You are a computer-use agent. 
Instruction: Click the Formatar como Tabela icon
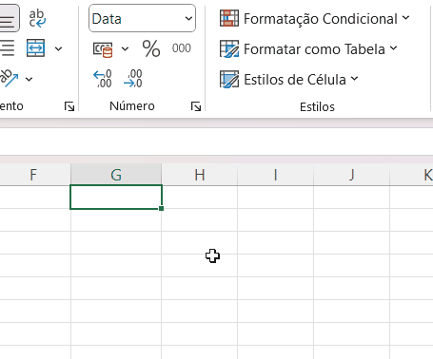[x=229, y=48]
